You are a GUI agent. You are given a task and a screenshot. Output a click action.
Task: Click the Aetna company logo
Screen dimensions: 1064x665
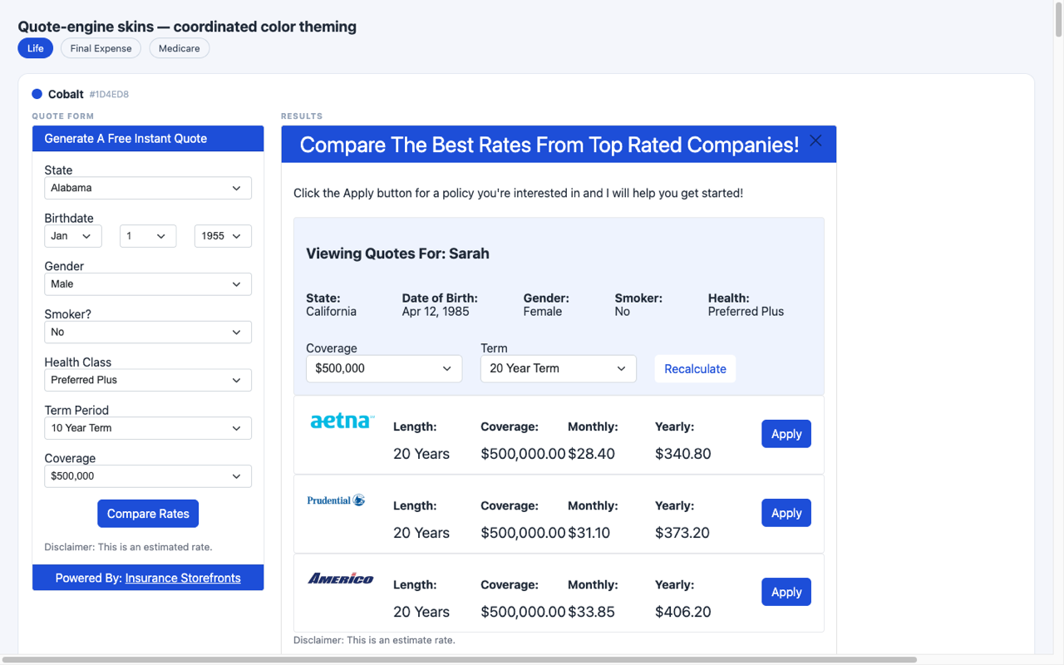342,421
